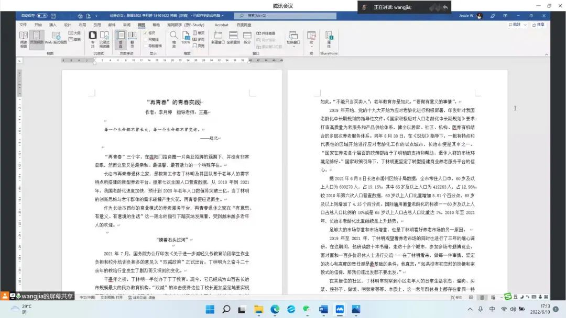Open the Comments (批注) dropdown

517,25
